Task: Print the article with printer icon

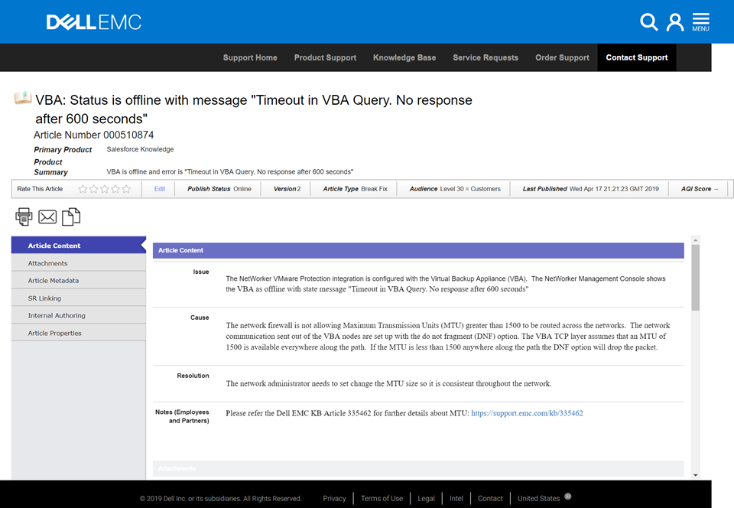Action: point(24,217)
